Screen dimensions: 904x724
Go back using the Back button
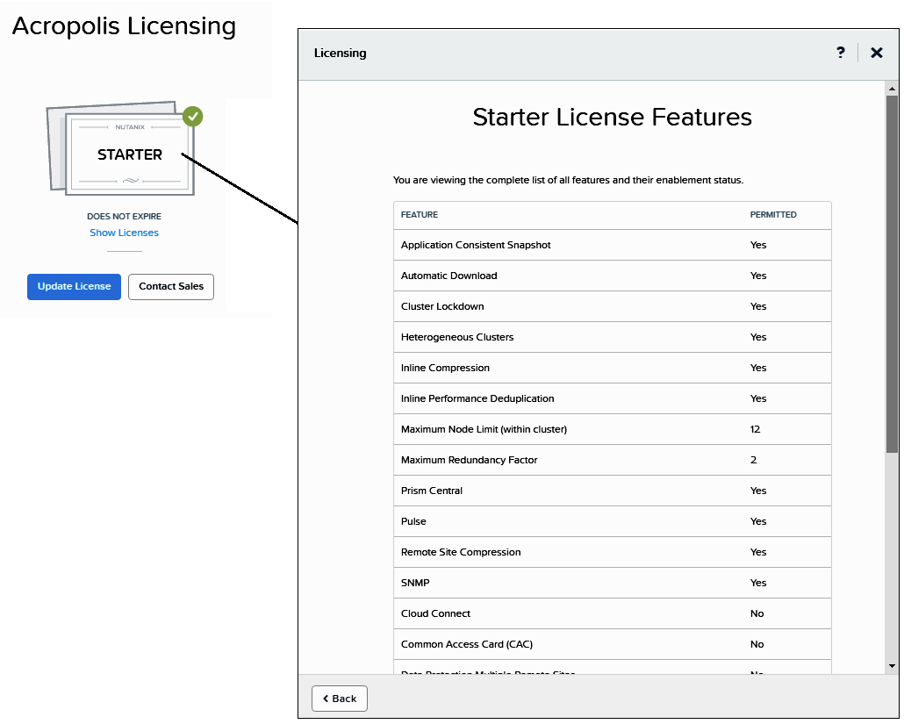pyautogui.click(x=340, y=699)
